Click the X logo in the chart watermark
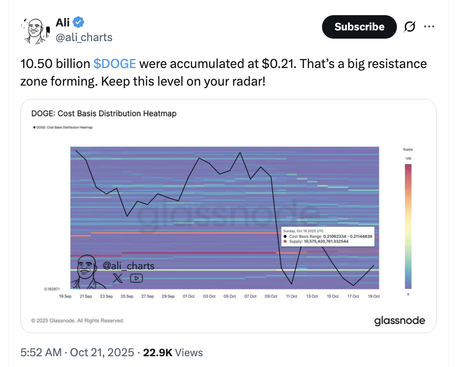 point(117,278)
